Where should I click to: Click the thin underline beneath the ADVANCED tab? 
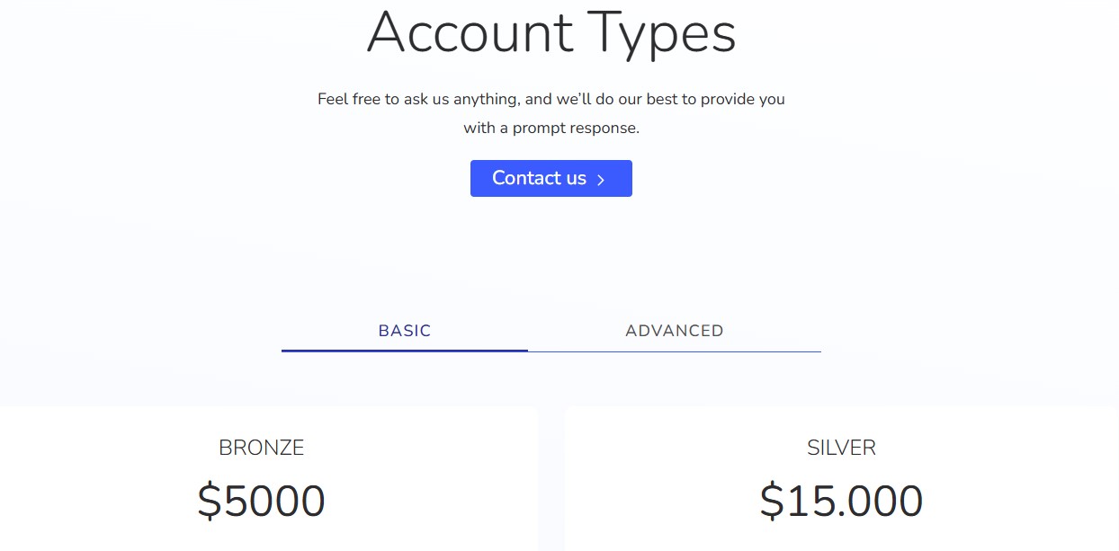674,351
